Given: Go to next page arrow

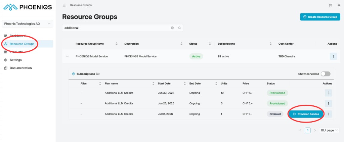Looking at the screenshot, I should [x=315, y=130].
